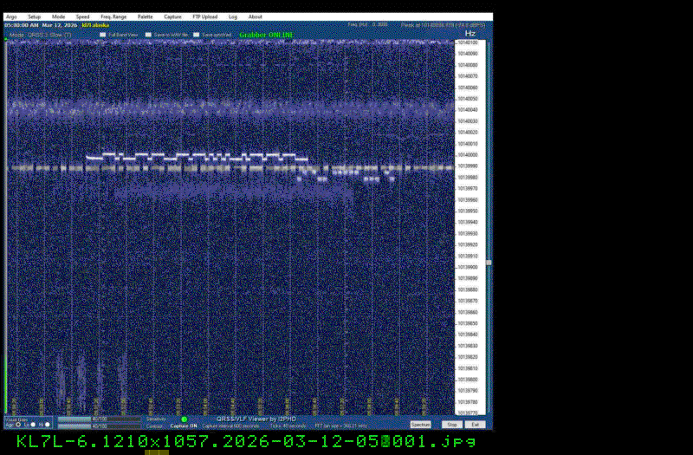
Task: Enable the Full Band View checkbox
Action: [x=103, y=35]
